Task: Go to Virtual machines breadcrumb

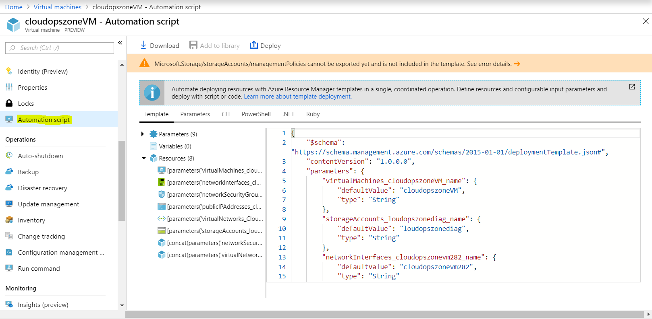Action: 57,7
